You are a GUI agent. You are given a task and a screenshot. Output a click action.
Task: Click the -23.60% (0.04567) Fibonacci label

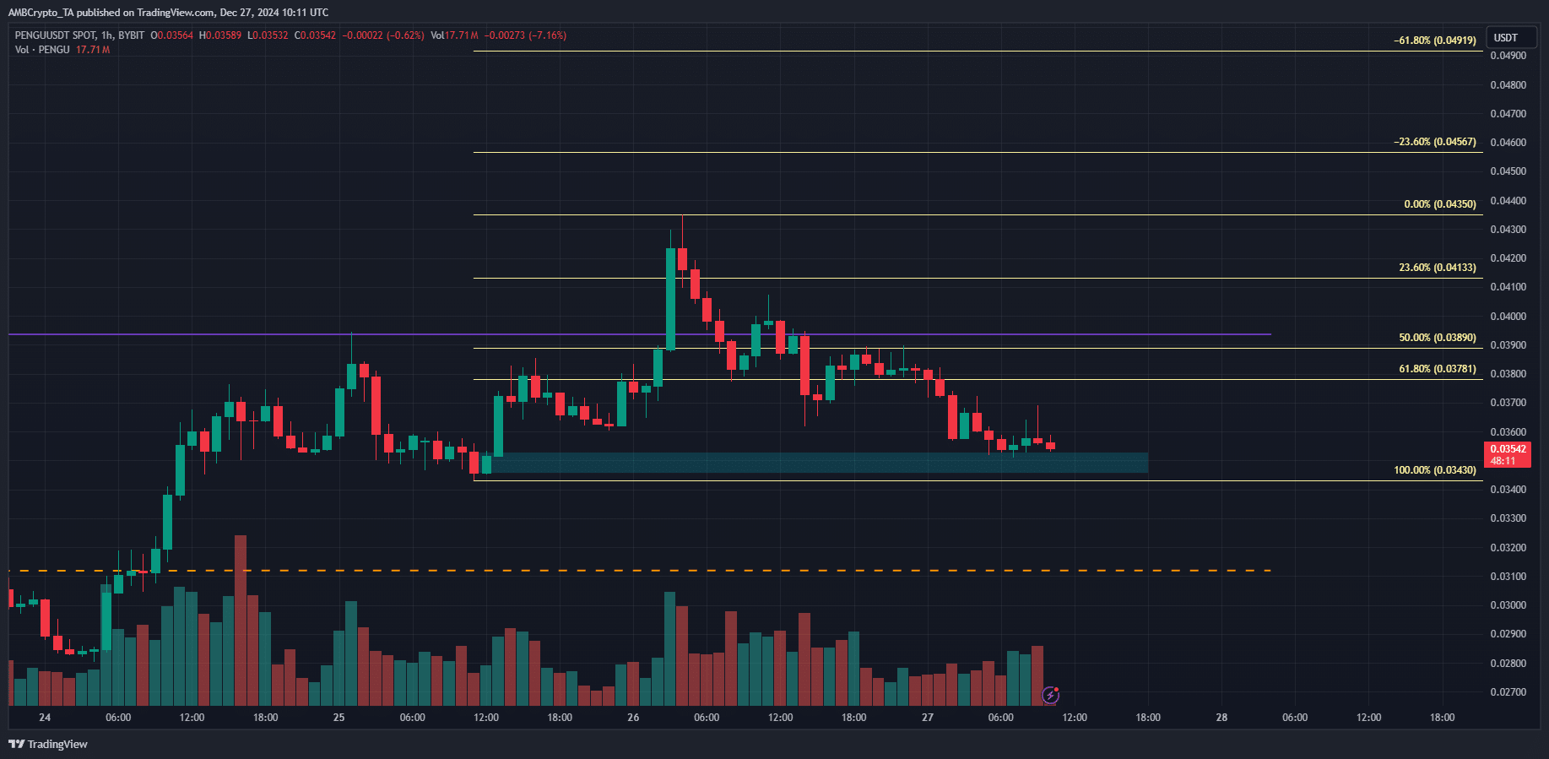coord(1435,142)
